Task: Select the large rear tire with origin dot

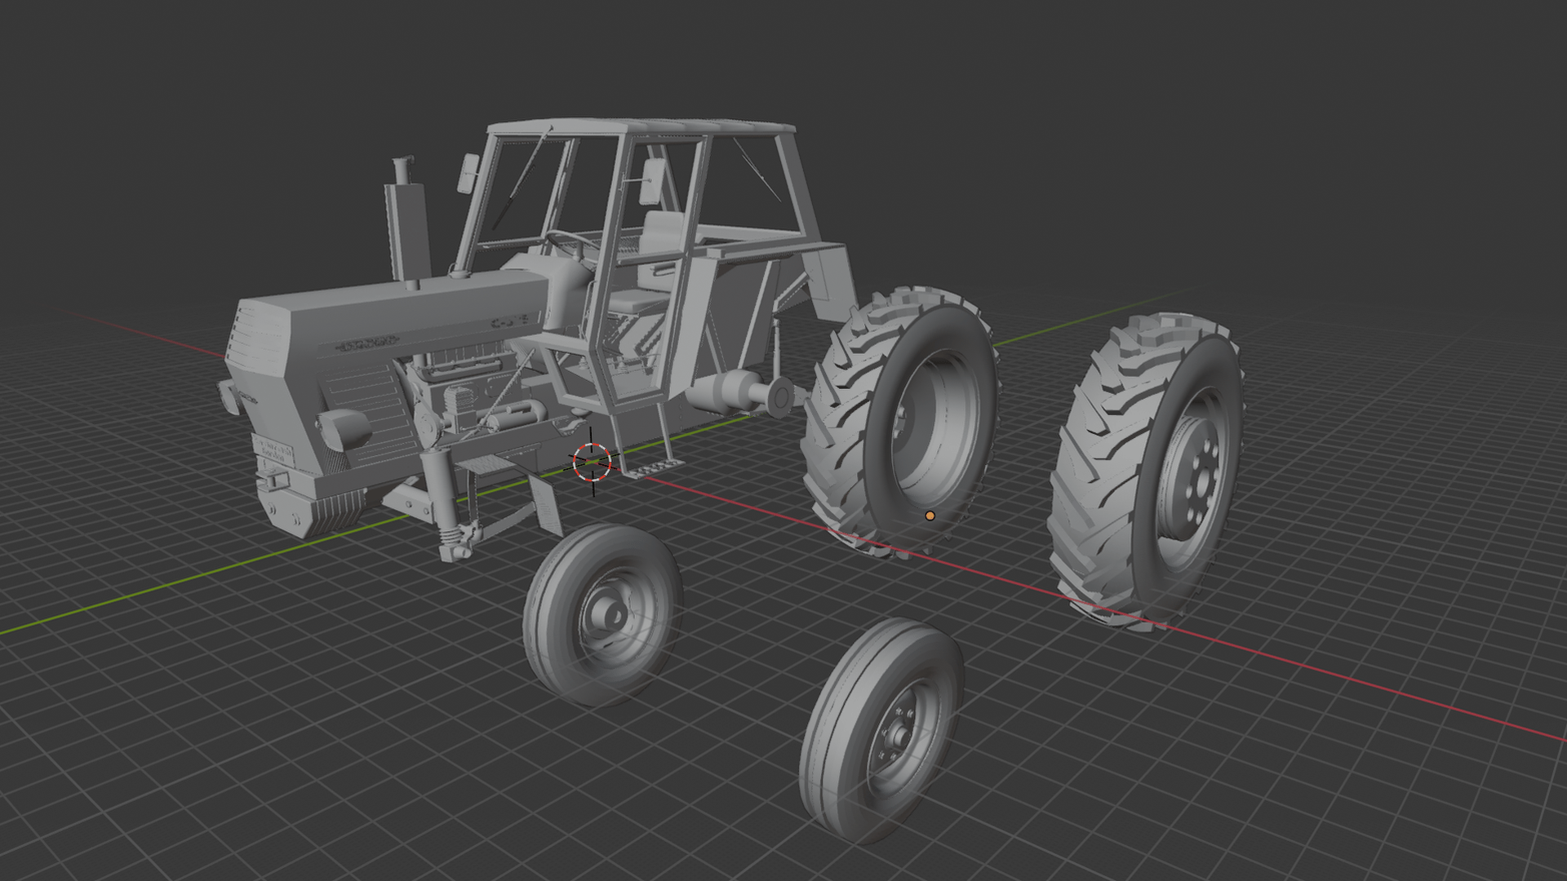Action: tap(900, 421)
